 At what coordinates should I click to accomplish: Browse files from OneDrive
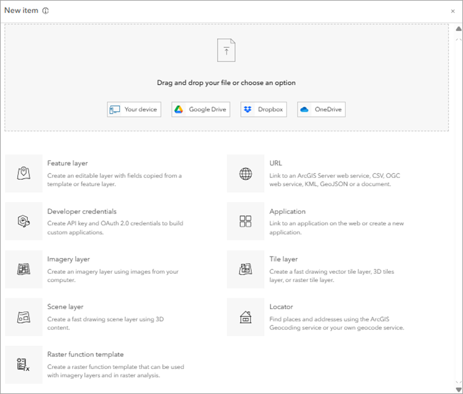[x=322, y=109]
